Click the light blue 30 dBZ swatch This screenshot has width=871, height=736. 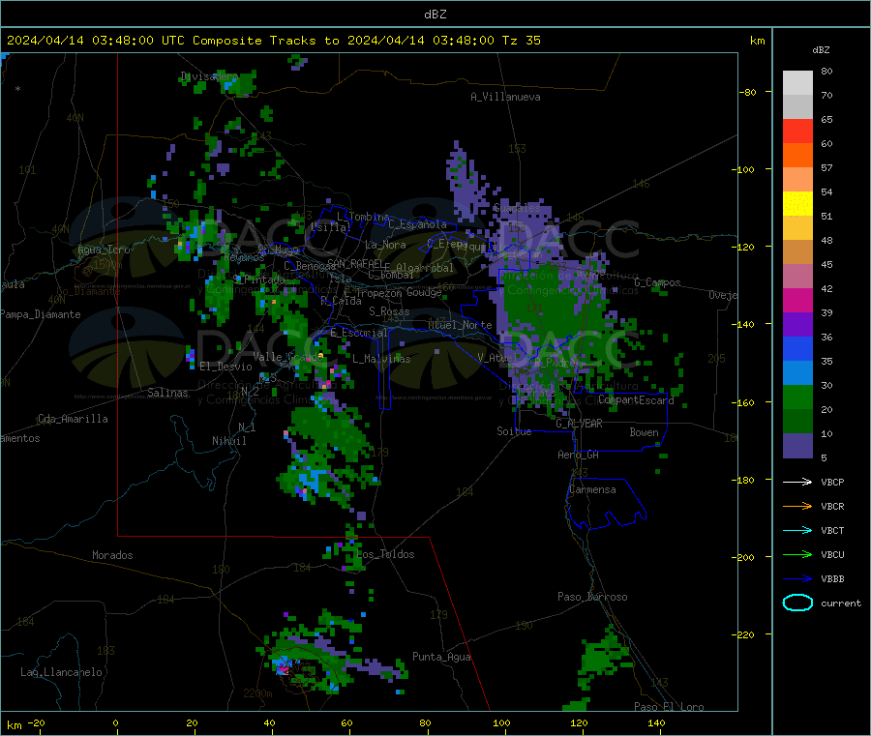(797, 373)
